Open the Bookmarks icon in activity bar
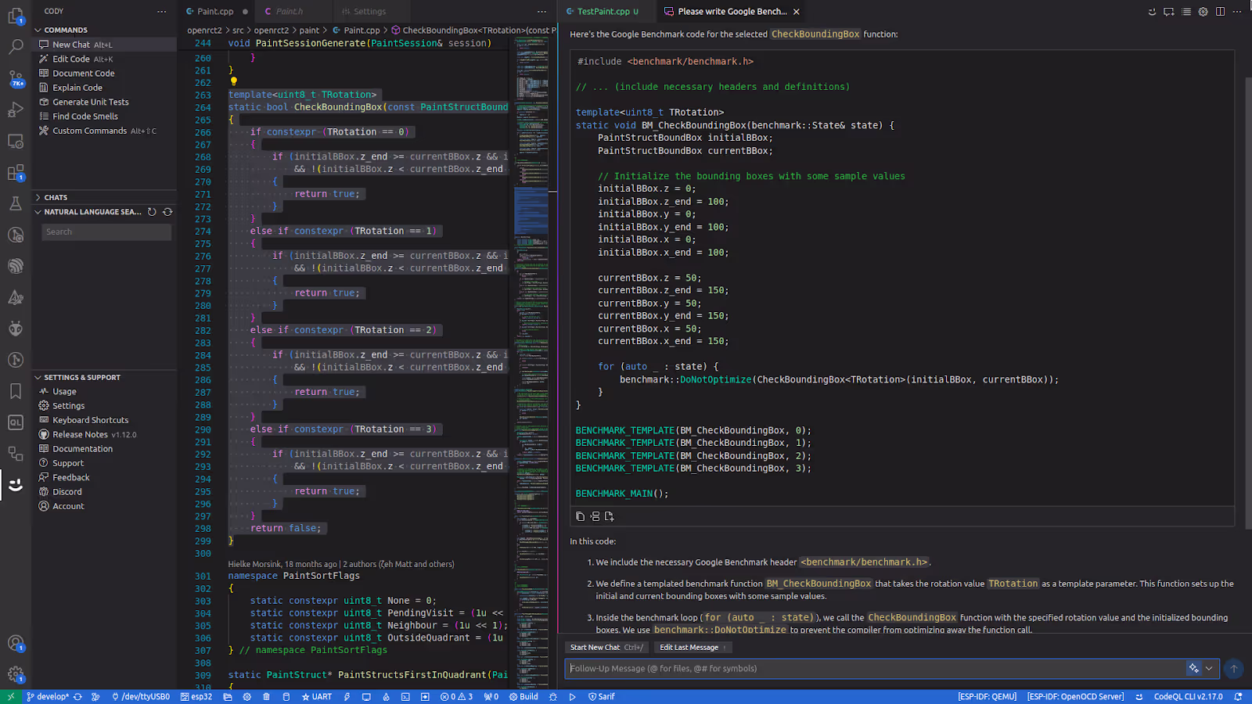 click(16, 391)
